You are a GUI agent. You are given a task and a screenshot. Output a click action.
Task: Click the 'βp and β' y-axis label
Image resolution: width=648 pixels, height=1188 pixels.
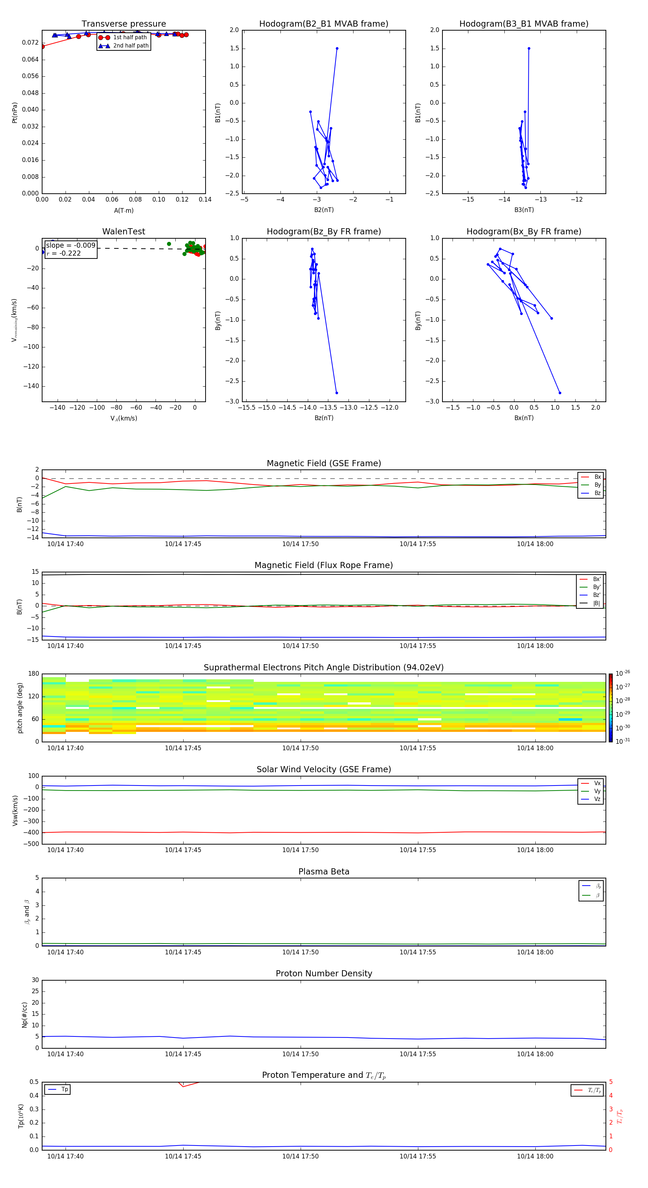27,912
